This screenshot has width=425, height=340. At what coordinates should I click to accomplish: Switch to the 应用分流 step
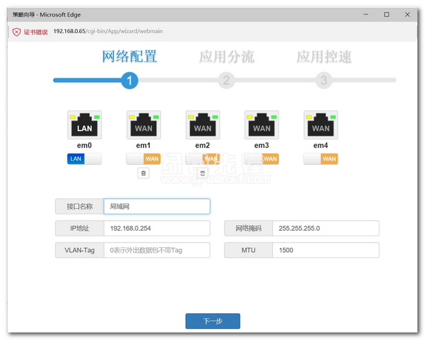click(226, 56)
